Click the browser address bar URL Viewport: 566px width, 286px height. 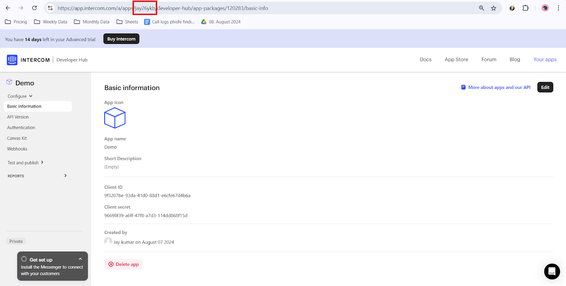point(163,8)
